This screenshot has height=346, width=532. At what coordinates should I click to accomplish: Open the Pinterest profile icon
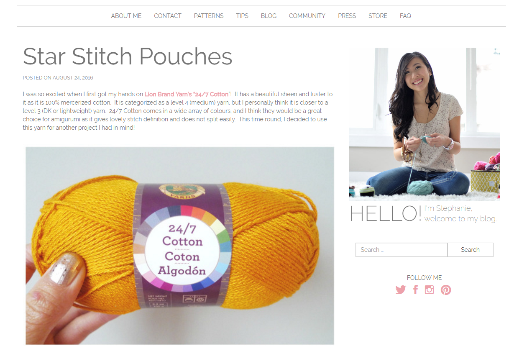click(x=446, y=290)
